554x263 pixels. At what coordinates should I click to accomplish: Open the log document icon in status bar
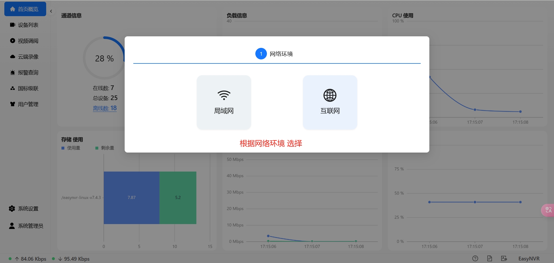pos(490,258)
